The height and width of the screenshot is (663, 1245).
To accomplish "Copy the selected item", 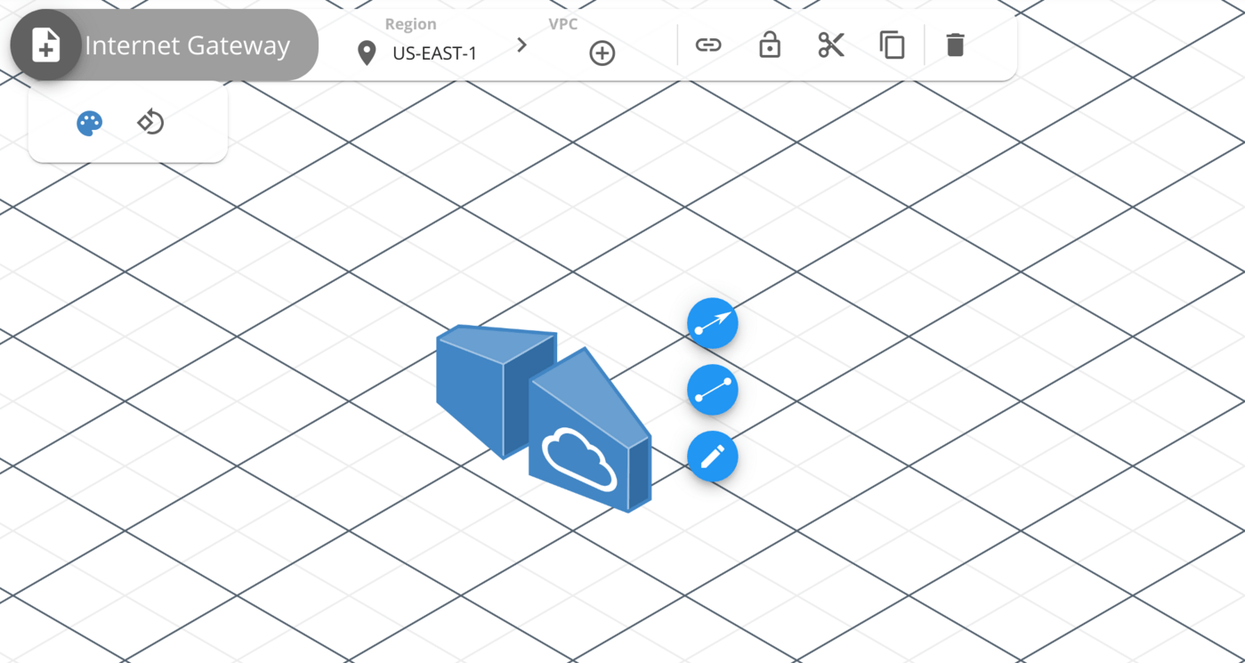I will click(892, 44).
